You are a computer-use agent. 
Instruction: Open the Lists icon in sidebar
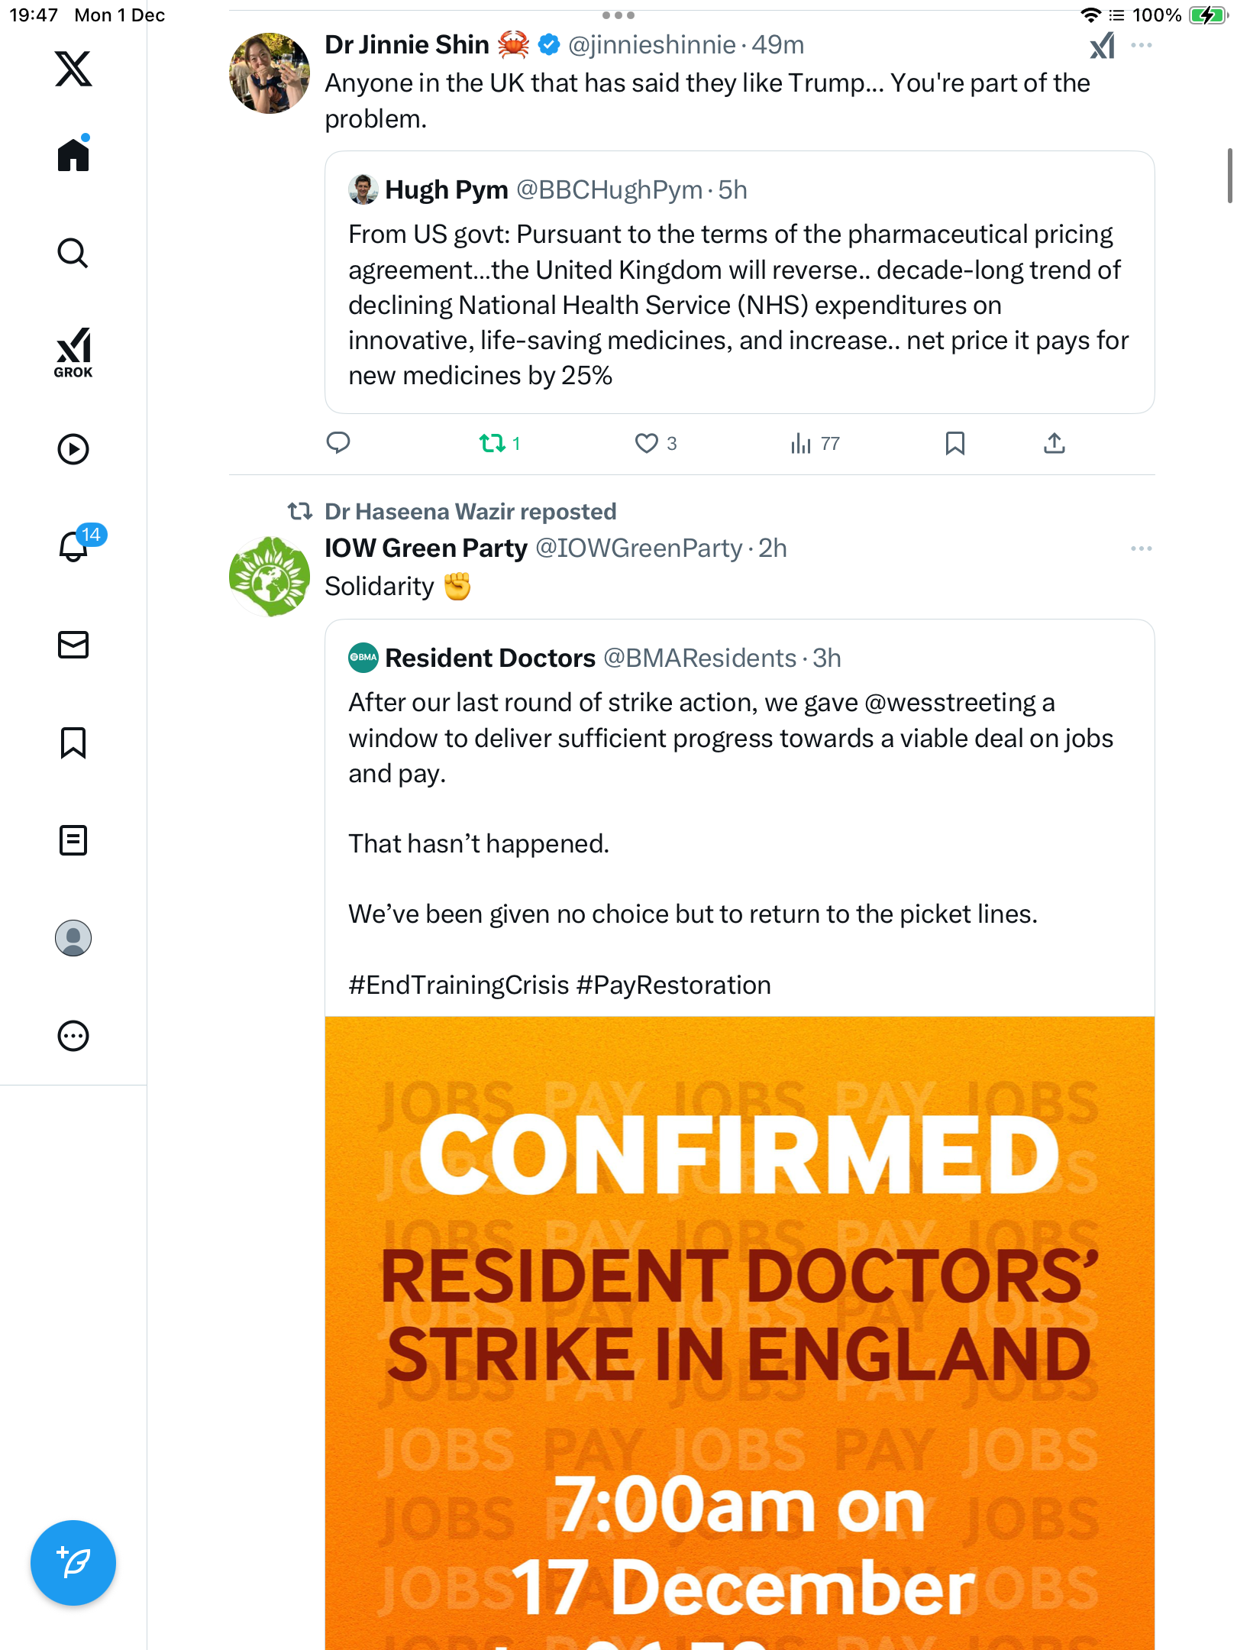click(73, 840)
